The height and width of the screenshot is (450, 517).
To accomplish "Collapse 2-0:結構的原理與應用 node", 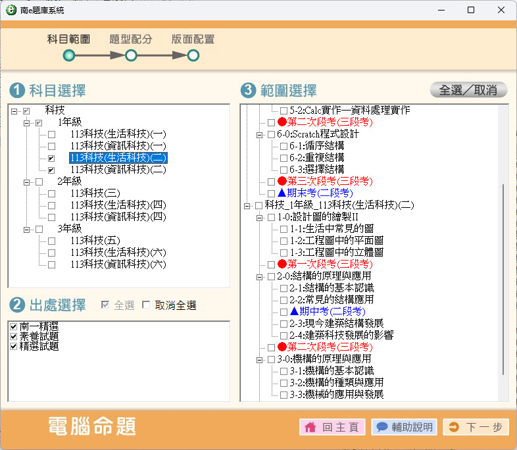I will point(260,277).
